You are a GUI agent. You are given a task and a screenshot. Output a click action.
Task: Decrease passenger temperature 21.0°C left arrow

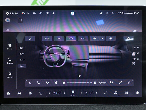click(82, 93)
